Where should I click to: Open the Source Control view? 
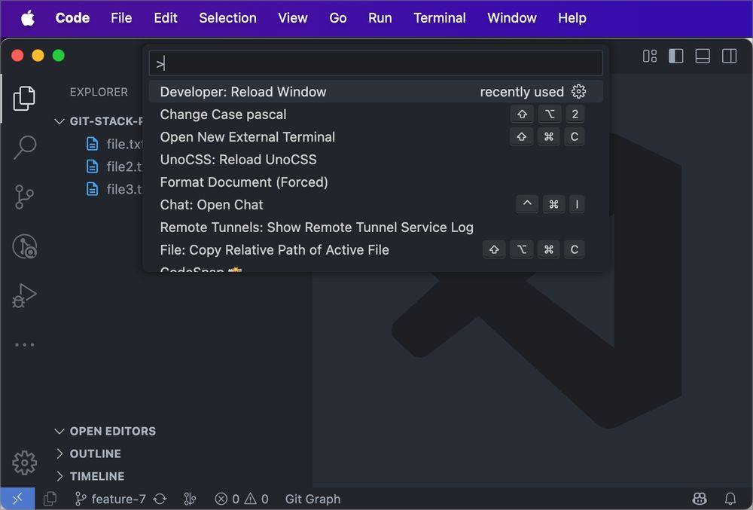point(24,197)
